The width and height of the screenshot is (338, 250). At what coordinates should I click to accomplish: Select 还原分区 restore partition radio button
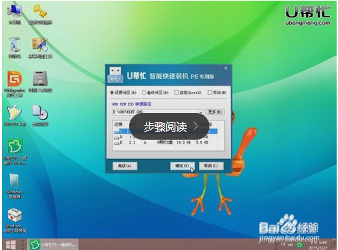[x=123, y=92]
